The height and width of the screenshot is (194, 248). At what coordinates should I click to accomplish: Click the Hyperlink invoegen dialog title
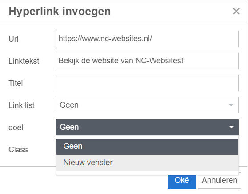point(60,12)
